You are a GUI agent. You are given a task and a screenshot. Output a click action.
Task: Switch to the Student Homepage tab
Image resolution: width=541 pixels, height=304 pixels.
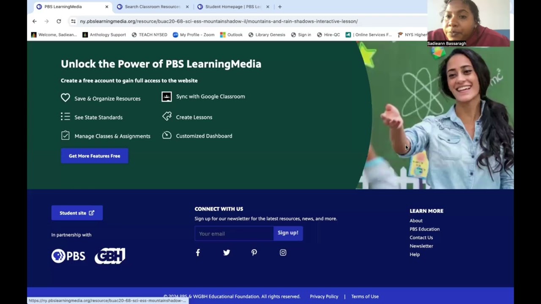pyautogui.click(x=233, y=7)
